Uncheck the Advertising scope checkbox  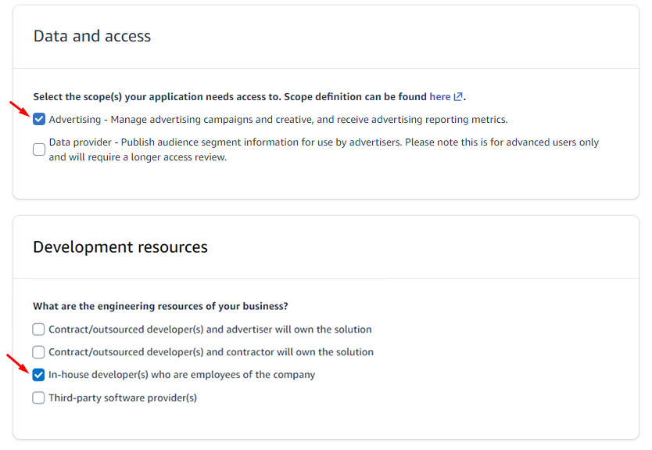(x=39, y=120)
